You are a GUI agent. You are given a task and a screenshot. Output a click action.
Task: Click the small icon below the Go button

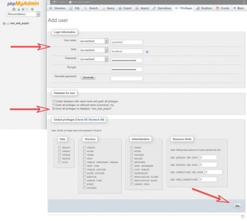pyautogui.click(x=242, y=216)
